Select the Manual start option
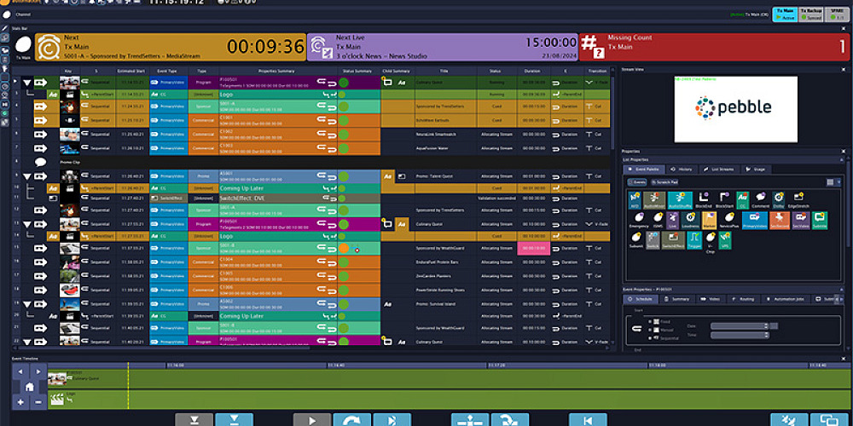The height and width of the screenshot is (426, 853). [651, 330]
